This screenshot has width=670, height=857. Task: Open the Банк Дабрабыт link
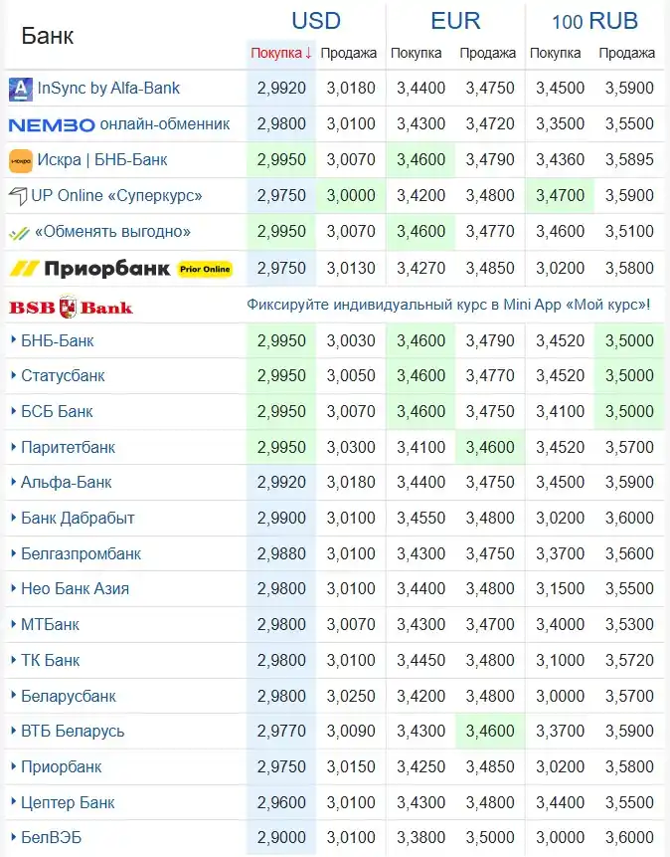(x=78, y=519)
